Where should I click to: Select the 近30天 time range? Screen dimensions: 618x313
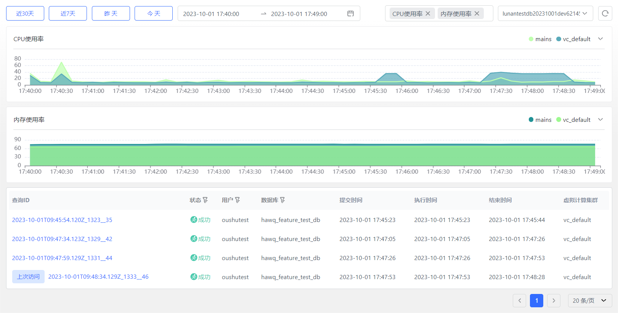25,14
